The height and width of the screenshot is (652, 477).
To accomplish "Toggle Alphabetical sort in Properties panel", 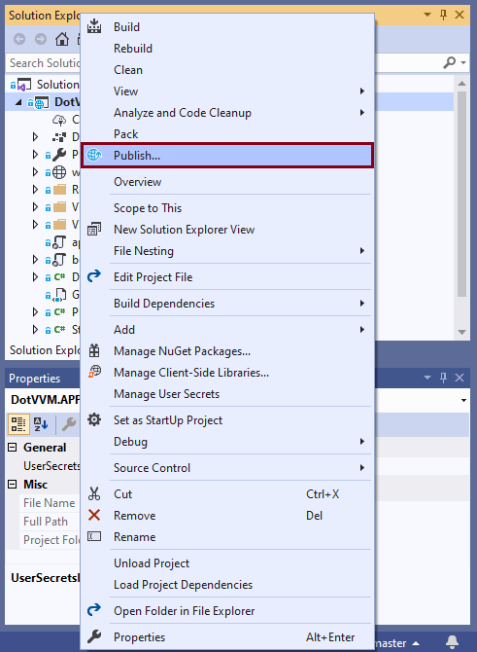I will (x=41, y=424).
